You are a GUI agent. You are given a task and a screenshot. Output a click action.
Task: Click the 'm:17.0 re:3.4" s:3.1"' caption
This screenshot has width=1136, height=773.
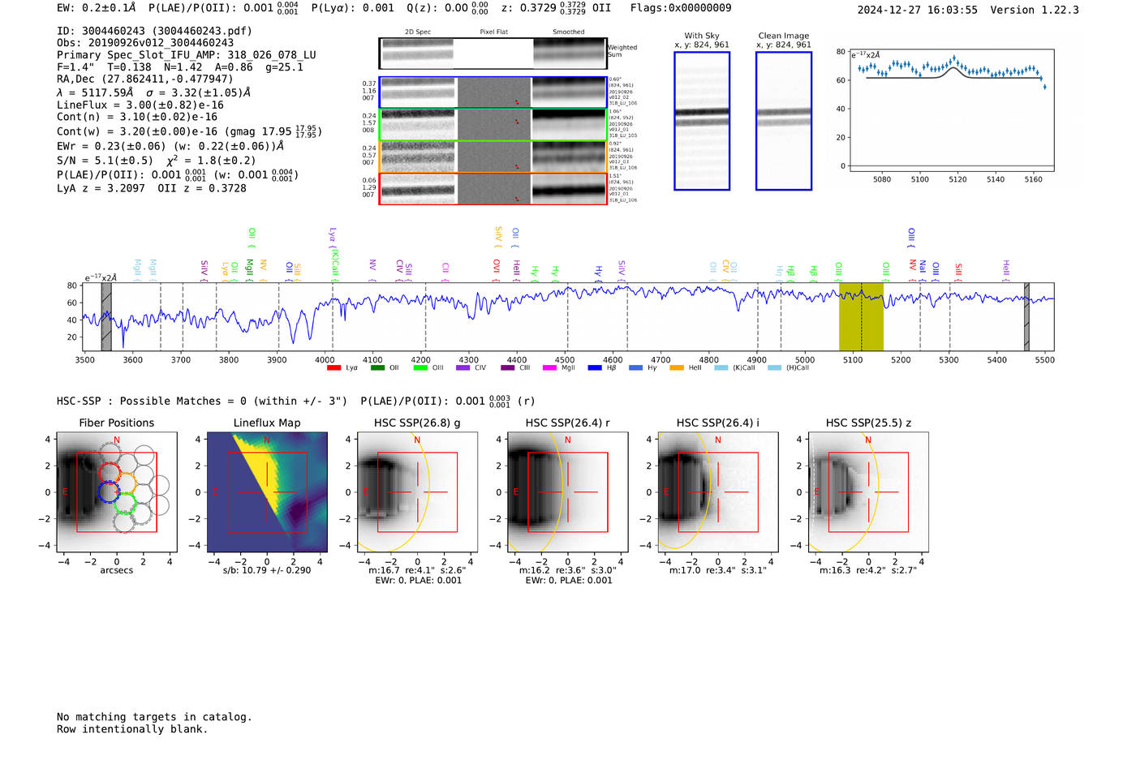[718, 570]
